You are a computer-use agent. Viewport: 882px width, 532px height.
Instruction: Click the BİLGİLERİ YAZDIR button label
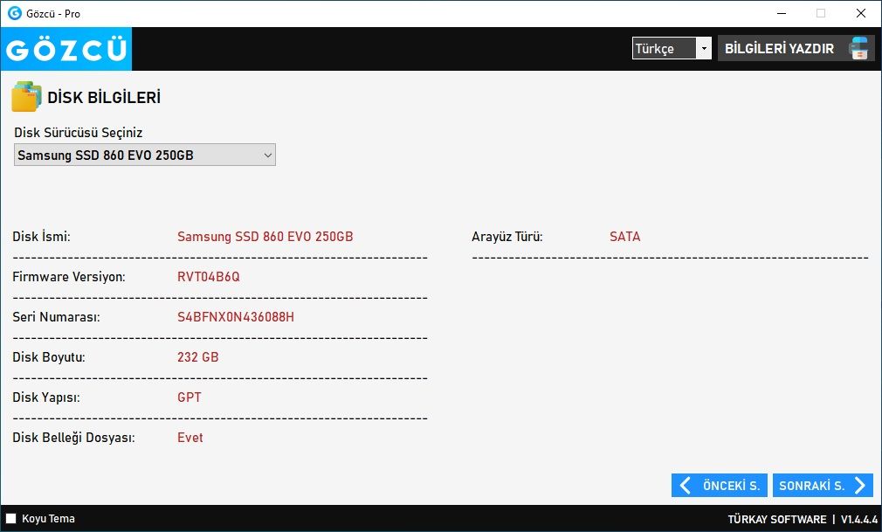click(x=779, y=48)
